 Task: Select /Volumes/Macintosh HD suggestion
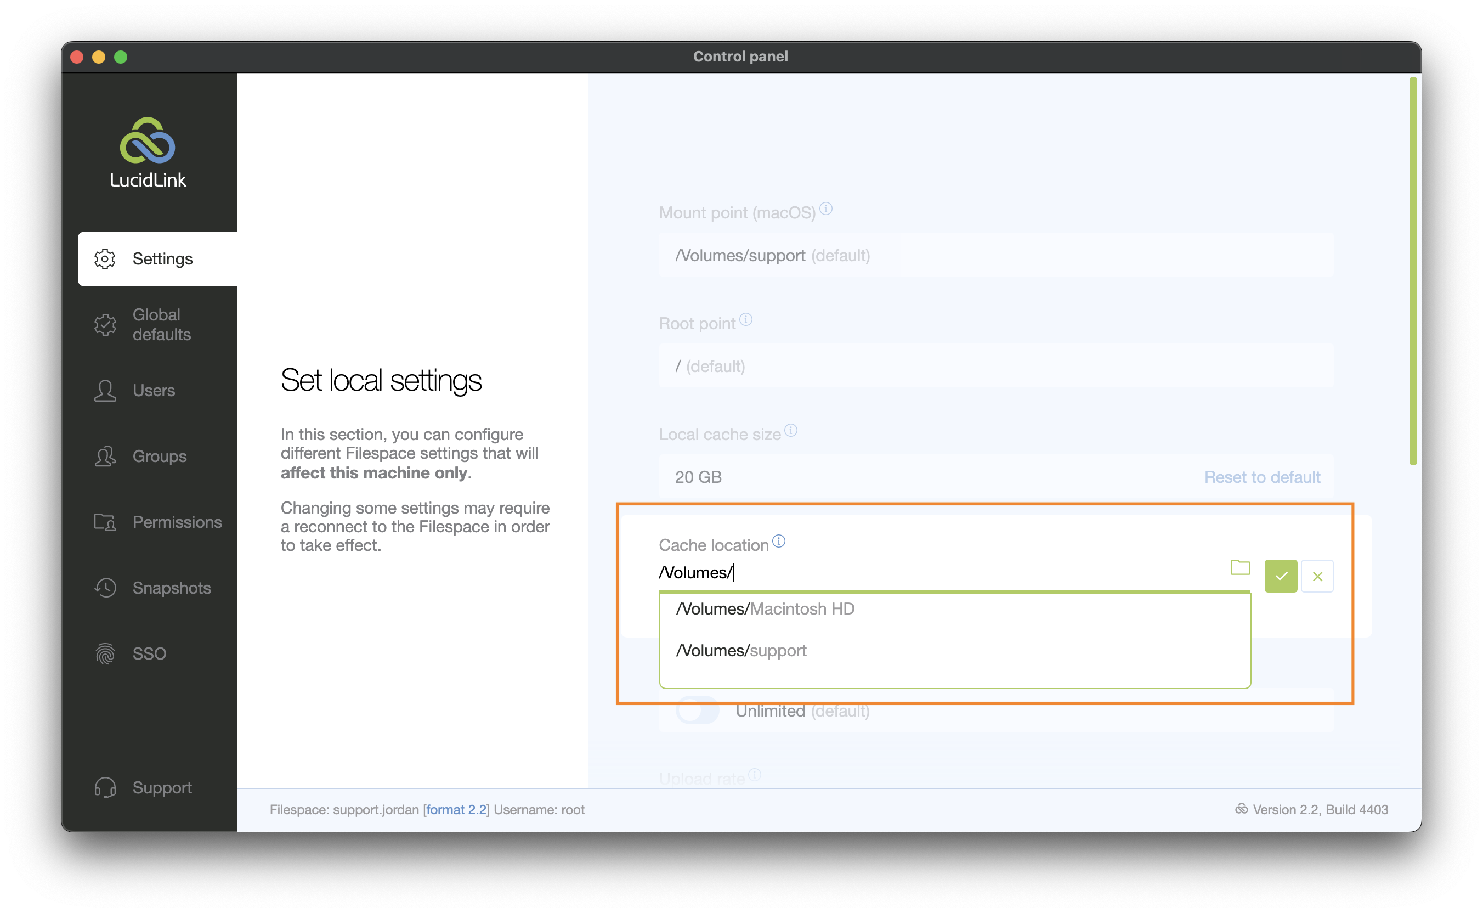[x=955, y=609]
